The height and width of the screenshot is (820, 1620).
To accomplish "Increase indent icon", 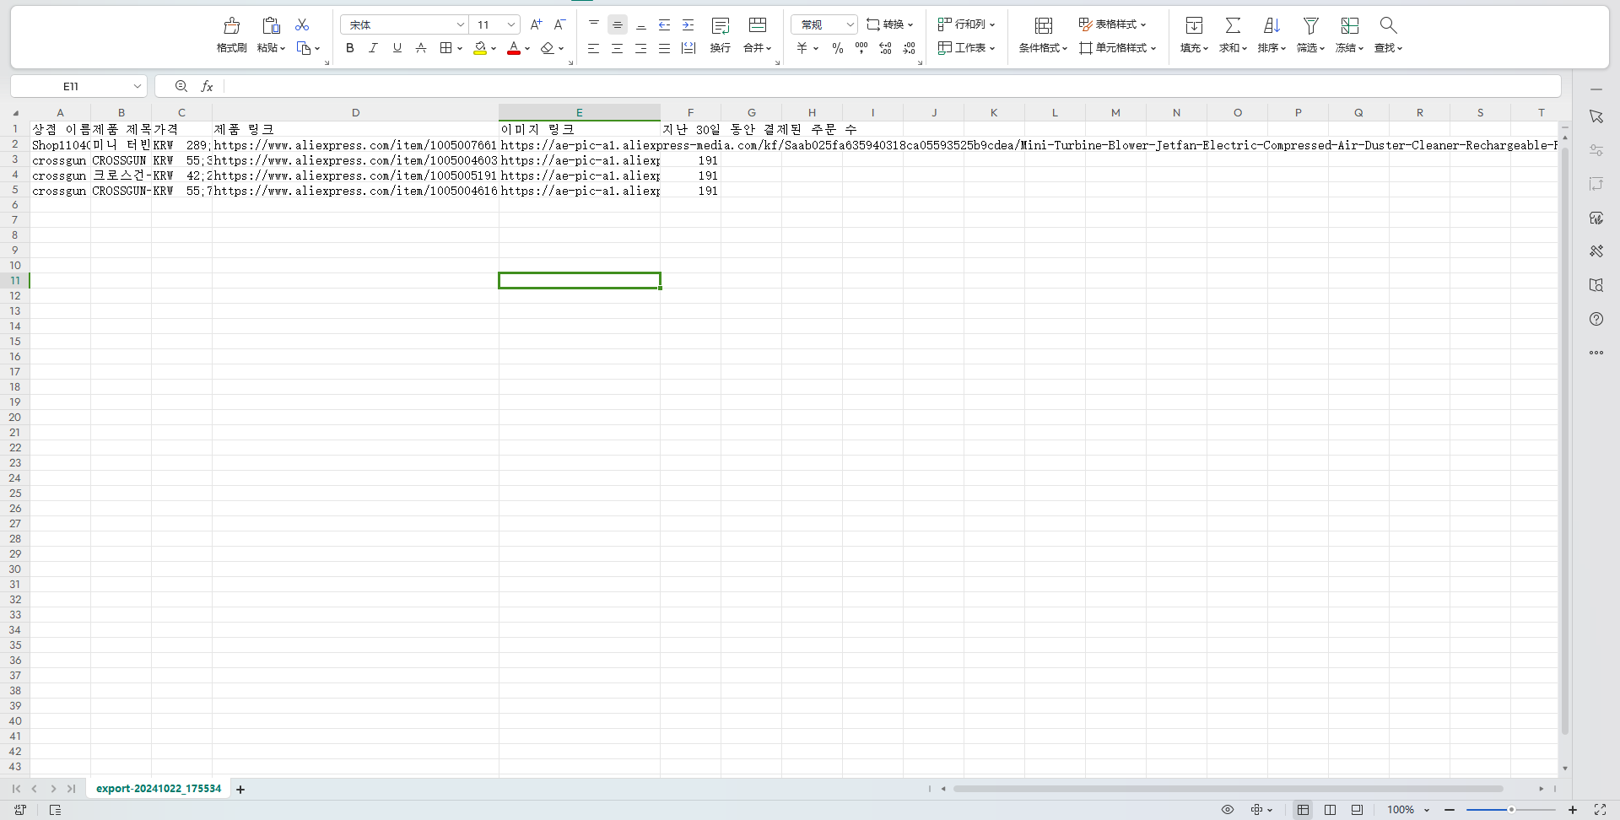I will 688,25.
